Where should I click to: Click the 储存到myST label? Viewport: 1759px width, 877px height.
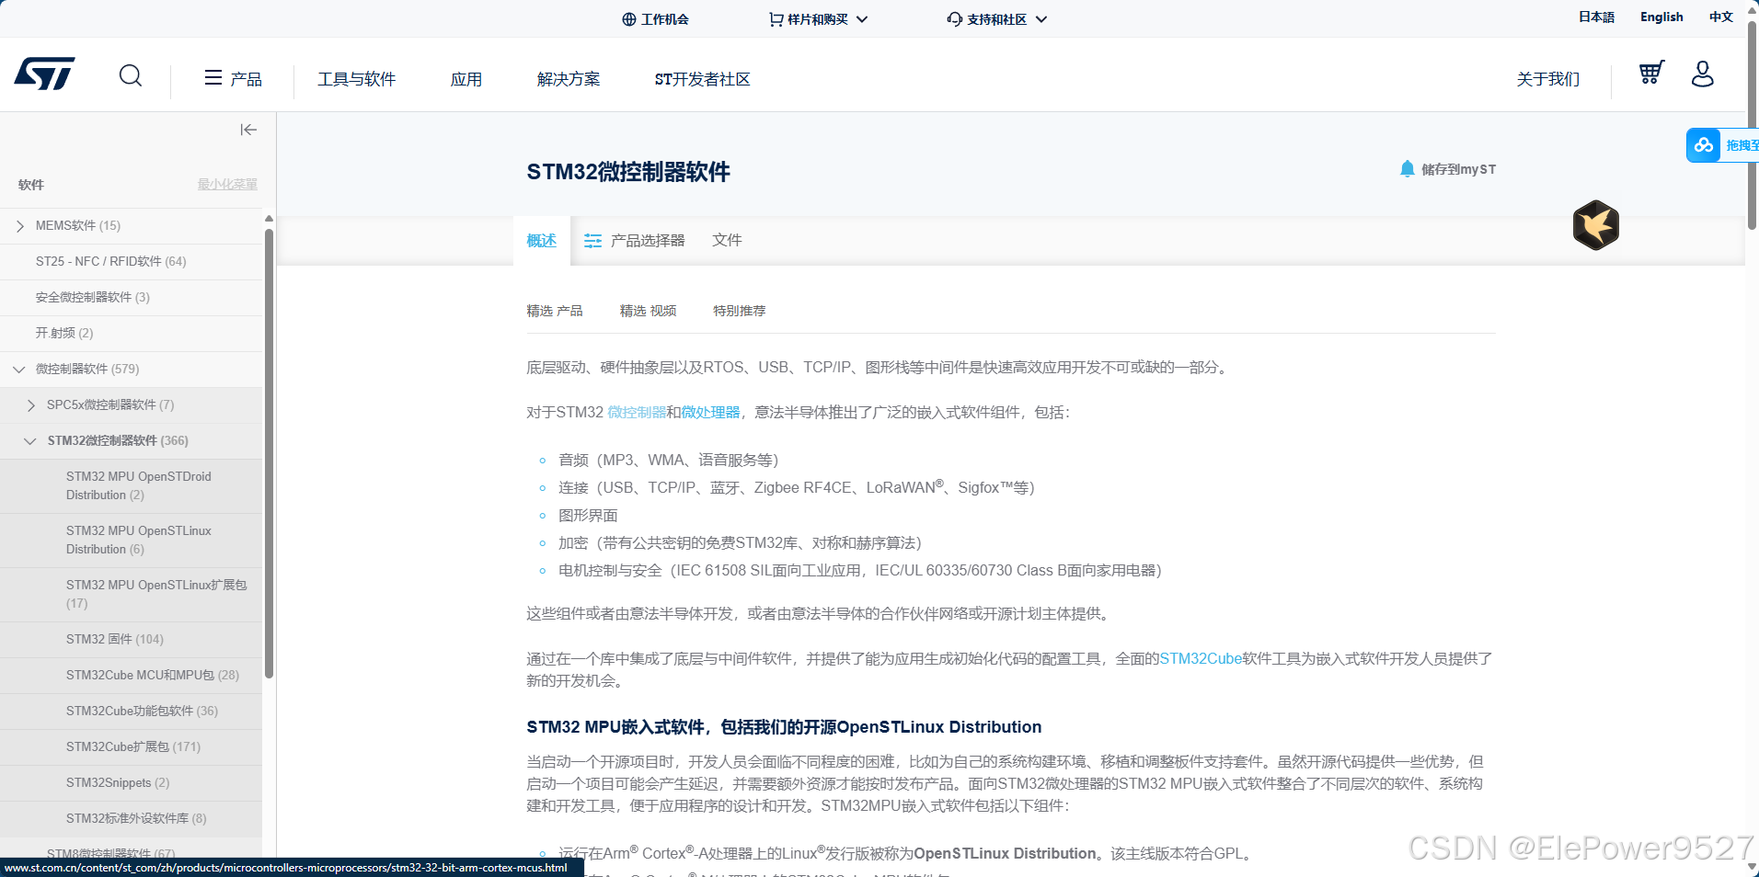tap(1459, 169)
